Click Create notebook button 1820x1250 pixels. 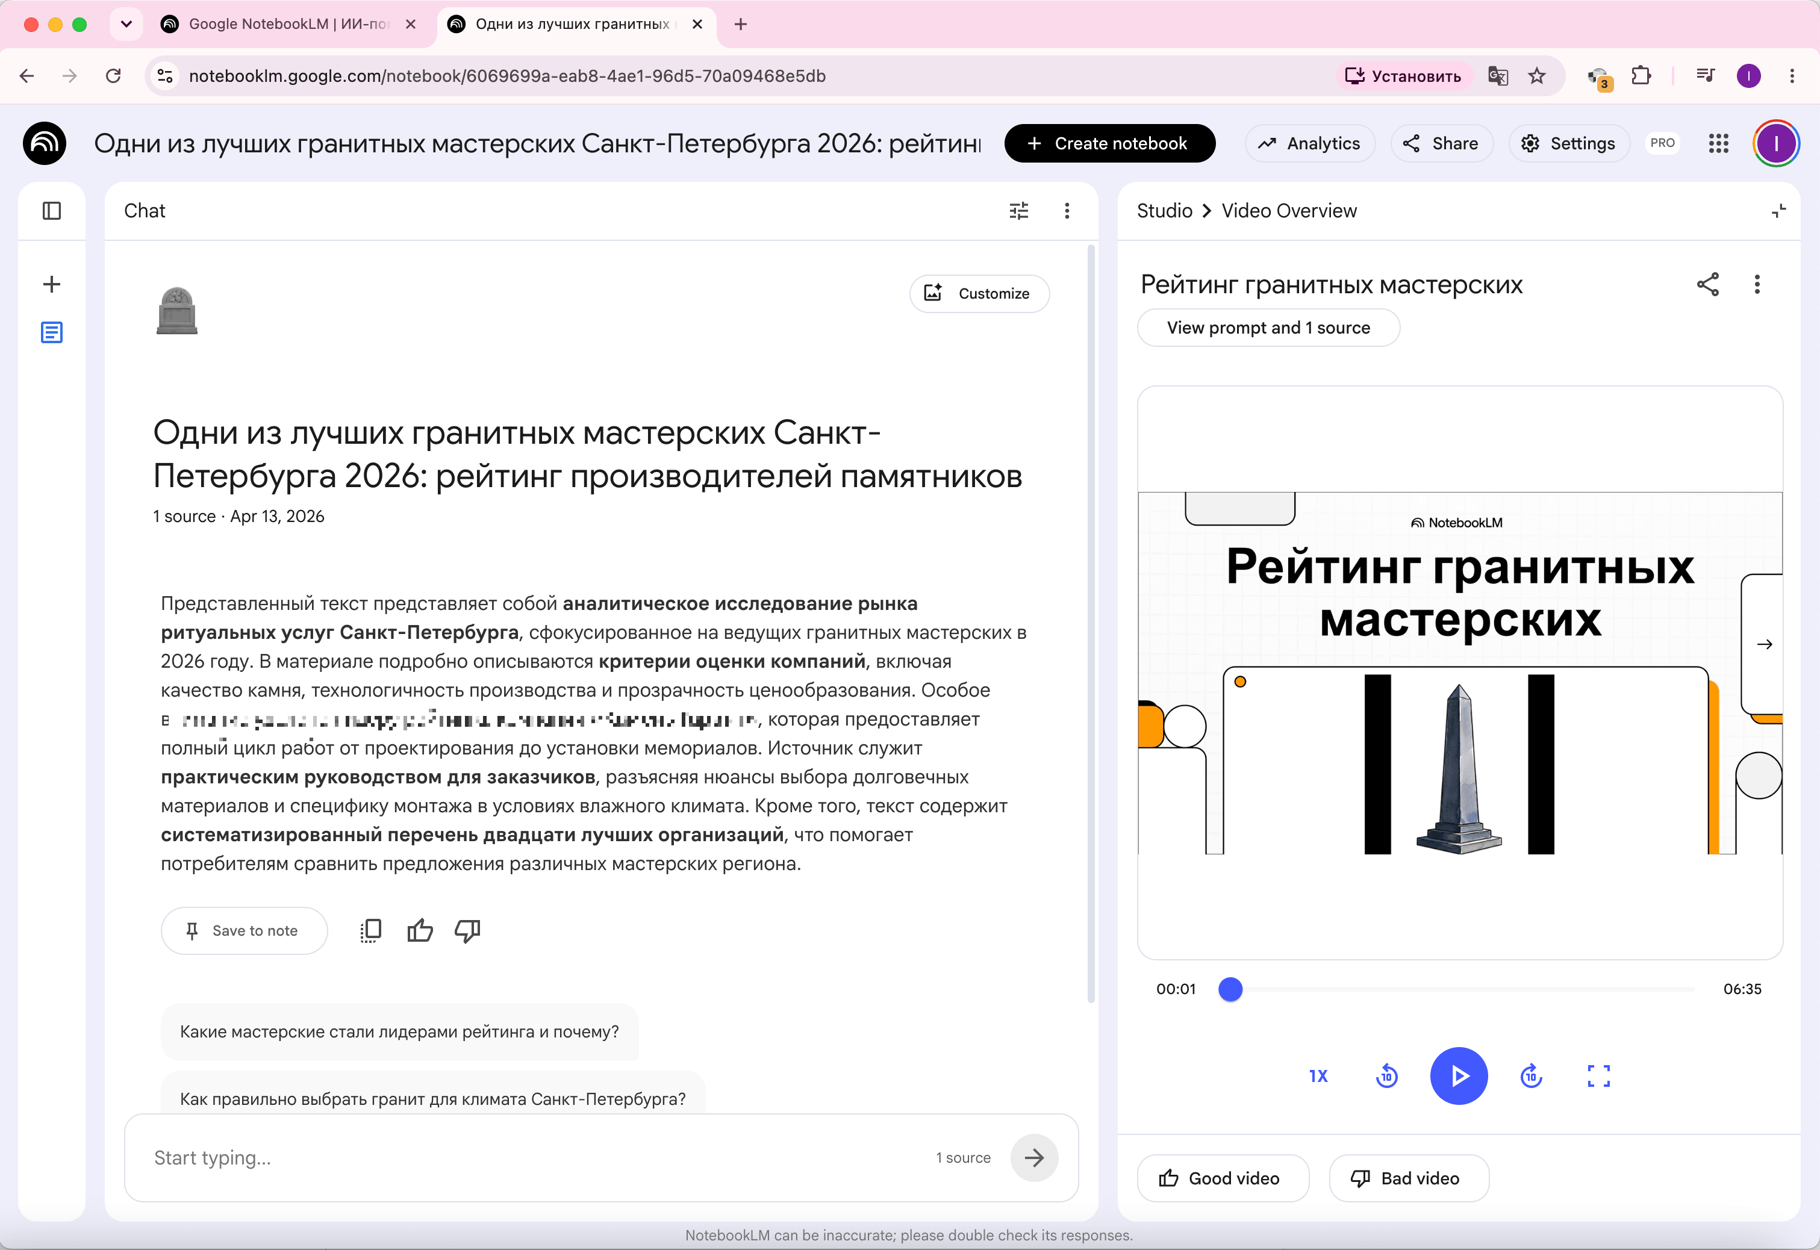[1109, 143]
